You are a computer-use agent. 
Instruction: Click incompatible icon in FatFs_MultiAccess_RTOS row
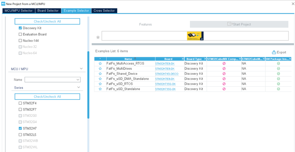pos(224,64)
